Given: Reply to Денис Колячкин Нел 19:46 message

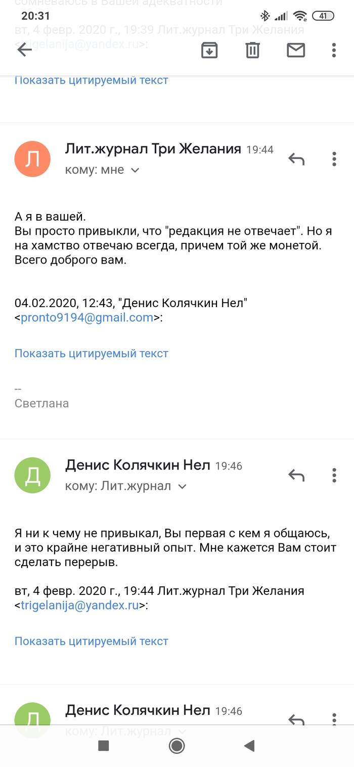Looking at the screenshot, I should coord(296,475).
